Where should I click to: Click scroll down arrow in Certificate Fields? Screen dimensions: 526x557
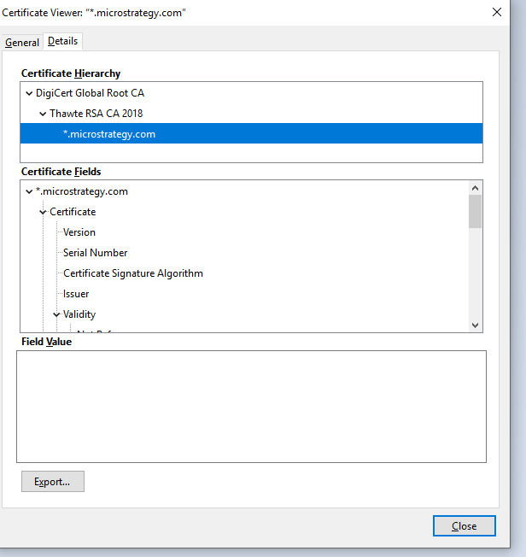pos(476,325)
